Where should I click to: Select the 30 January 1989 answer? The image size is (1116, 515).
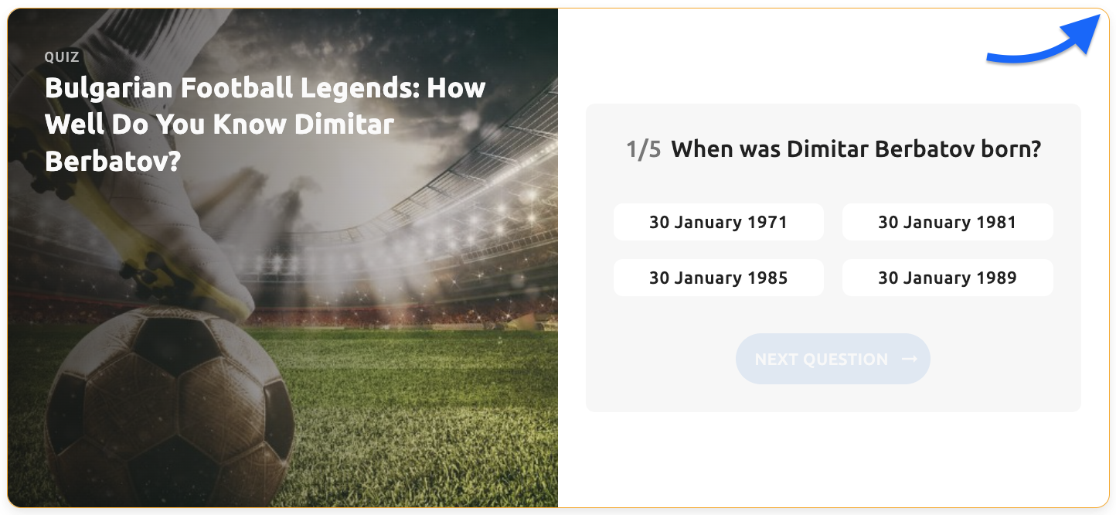[947, 278]
